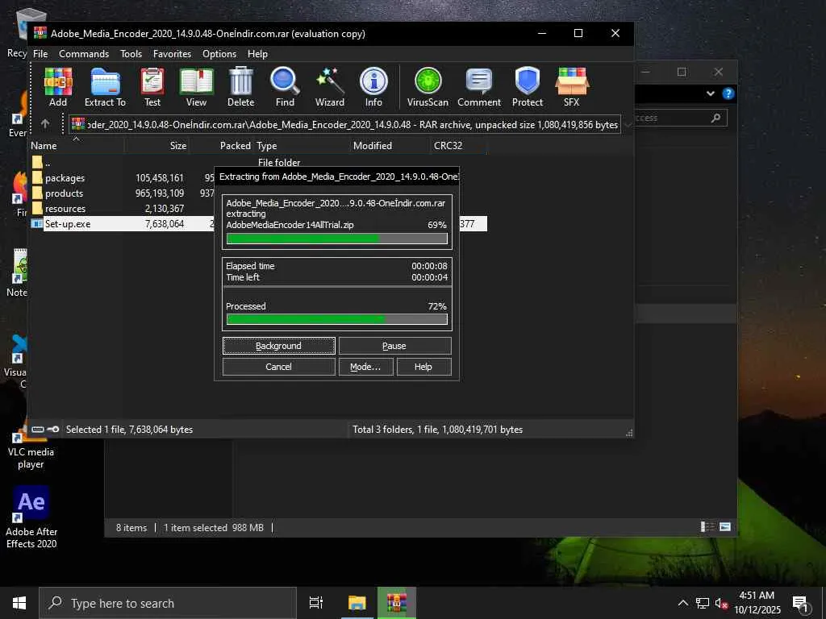This screenshot has width=826, height=619.
Task: Sort by the Packed column header
Action: click(x=221, y=145)
